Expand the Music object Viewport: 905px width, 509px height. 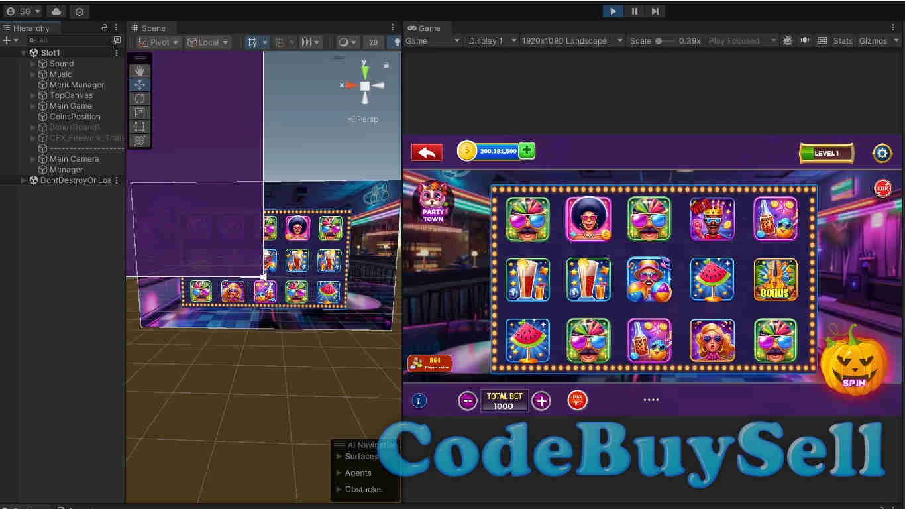pyautogui.click(x=33, y=74)
